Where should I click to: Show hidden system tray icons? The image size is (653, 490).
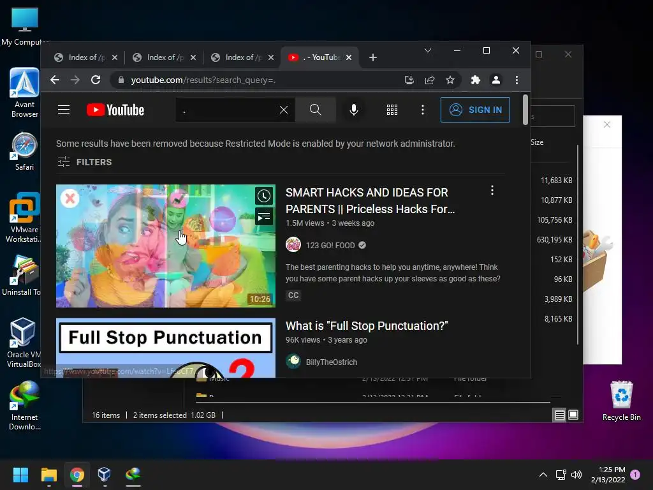(543, 475)
